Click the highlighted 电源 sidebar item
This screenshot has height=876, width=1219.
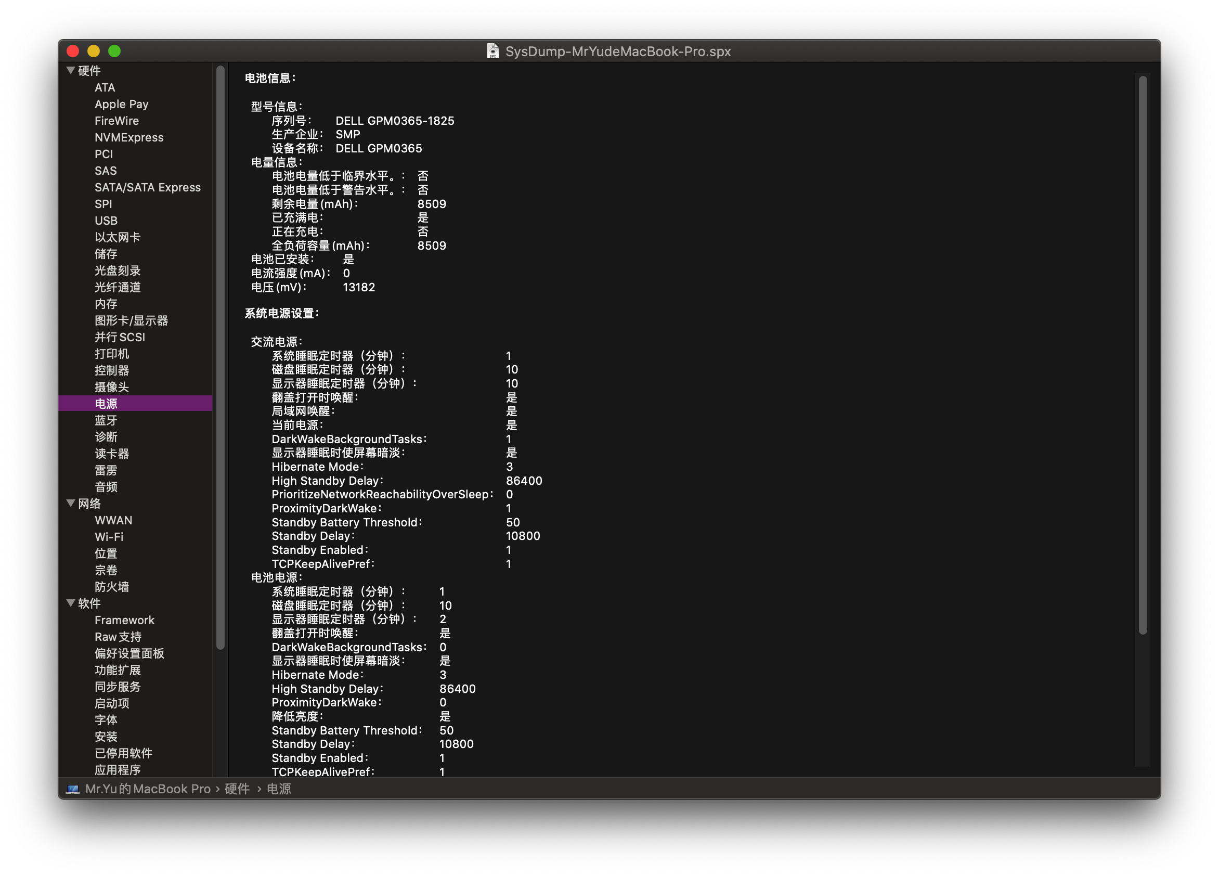[x=135, y=403]
